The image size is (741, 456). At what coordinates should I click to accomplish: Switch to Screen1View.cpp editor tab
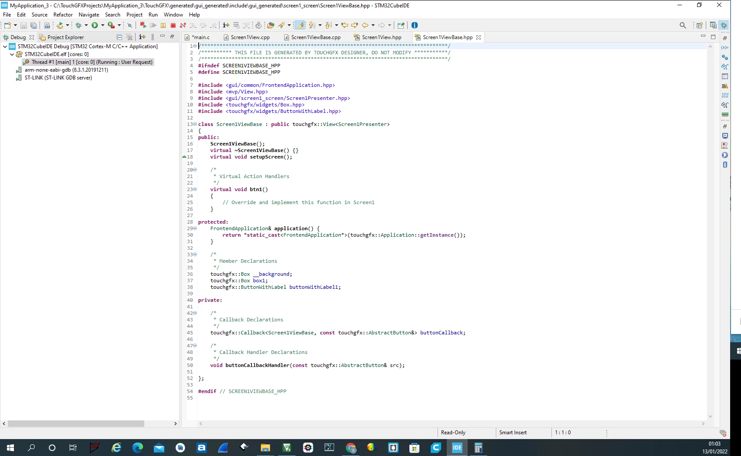coord(250,37)
